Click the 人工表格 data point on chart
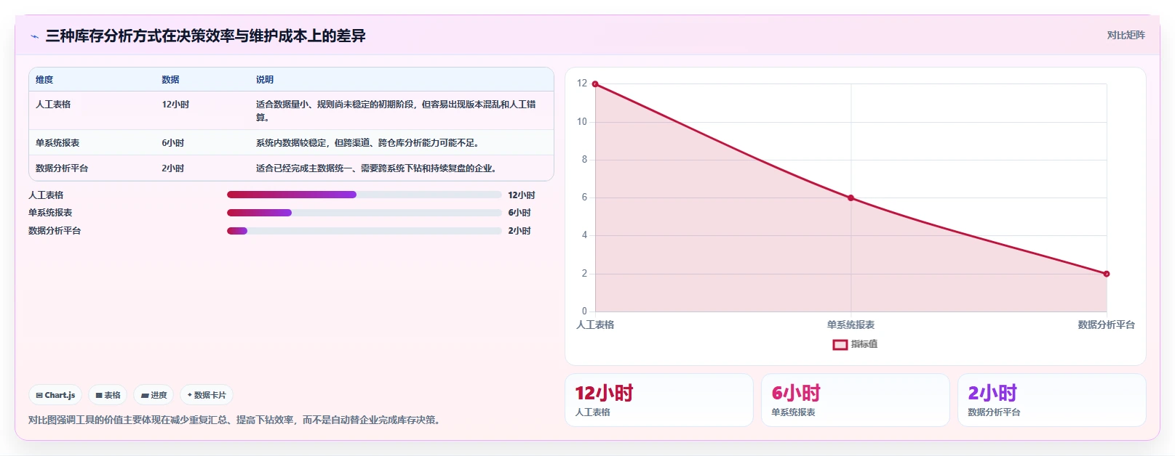Image resolution: width=1175 pixels, height=456 pixels. pyautogui.click(x=595, y=84)
